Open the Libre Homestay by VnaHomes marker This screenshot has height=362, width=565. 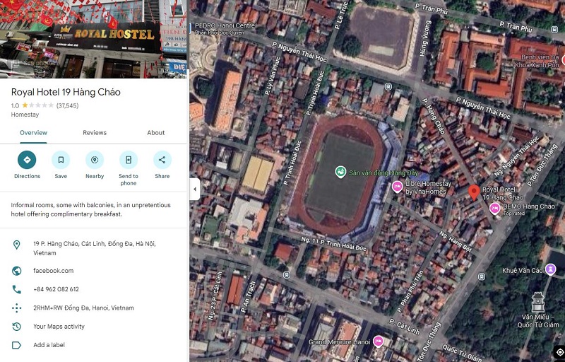[398, 187]
